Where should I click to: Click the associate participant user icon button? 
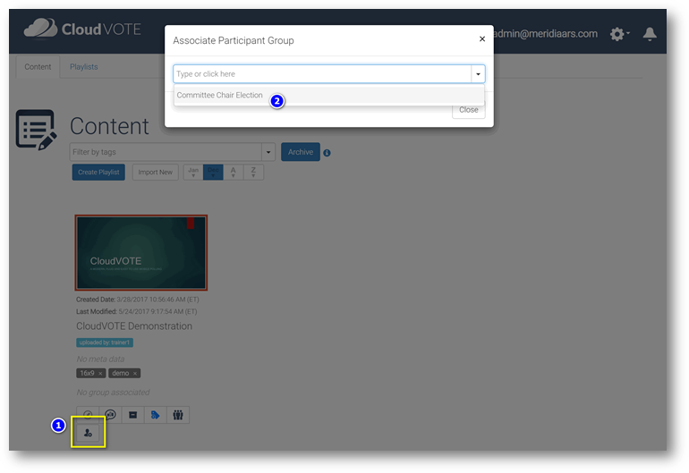tap(88, 433)
